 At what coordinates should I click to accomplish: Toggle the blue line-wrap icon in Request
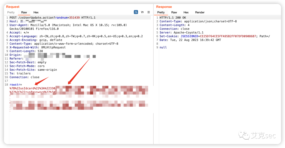(x=136, y=12)
